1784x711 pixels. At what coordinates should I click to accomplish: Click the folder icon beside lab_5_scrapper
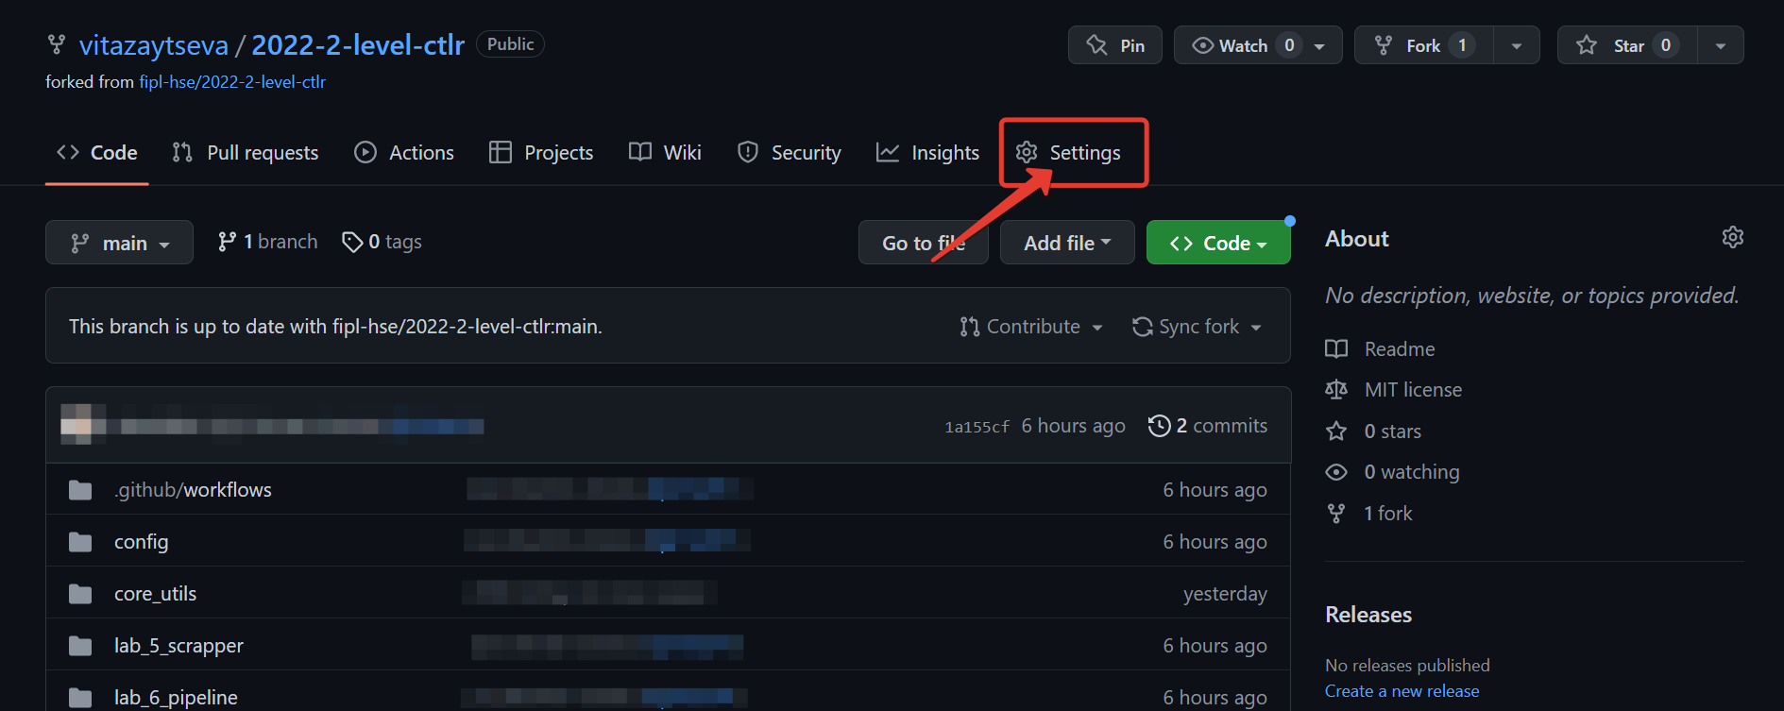pos(80,646)
